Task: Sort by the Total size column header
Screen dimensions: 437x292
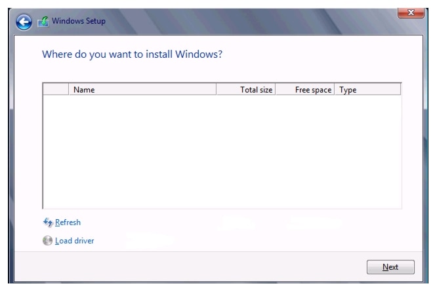Action: tap(256, 90)
